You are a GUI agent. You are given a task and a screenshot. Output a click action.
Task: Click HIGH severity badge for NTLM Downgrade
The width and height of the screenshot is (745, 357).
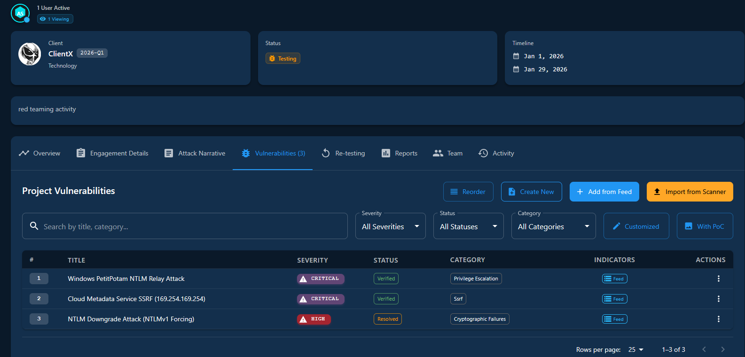click(x=314, y=319)
